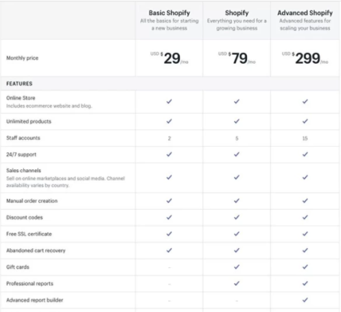Click the Discount codes checkmark under Shopify
This screenshot has width=341, height=312.
click(x=237, y=217)
